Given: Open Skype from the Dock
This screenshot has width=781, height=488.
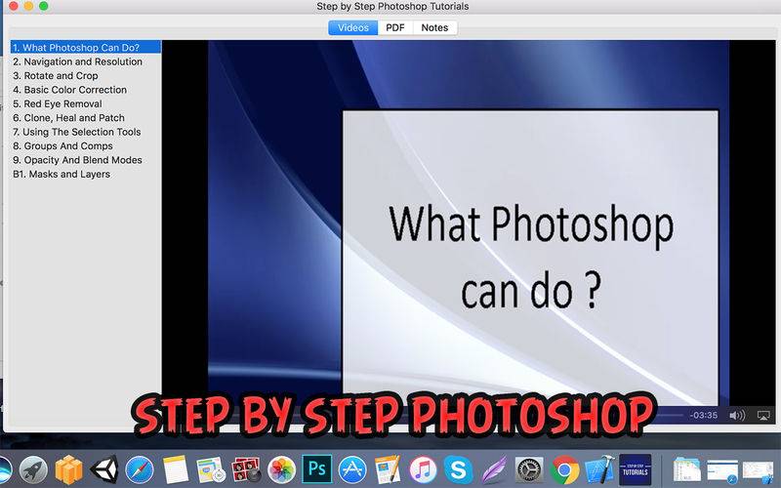Looking at the screenshot, I should [458, 469].
